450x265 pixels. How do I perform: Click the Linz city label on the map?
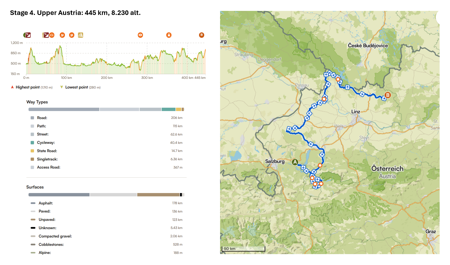click(x=355, y=112)
